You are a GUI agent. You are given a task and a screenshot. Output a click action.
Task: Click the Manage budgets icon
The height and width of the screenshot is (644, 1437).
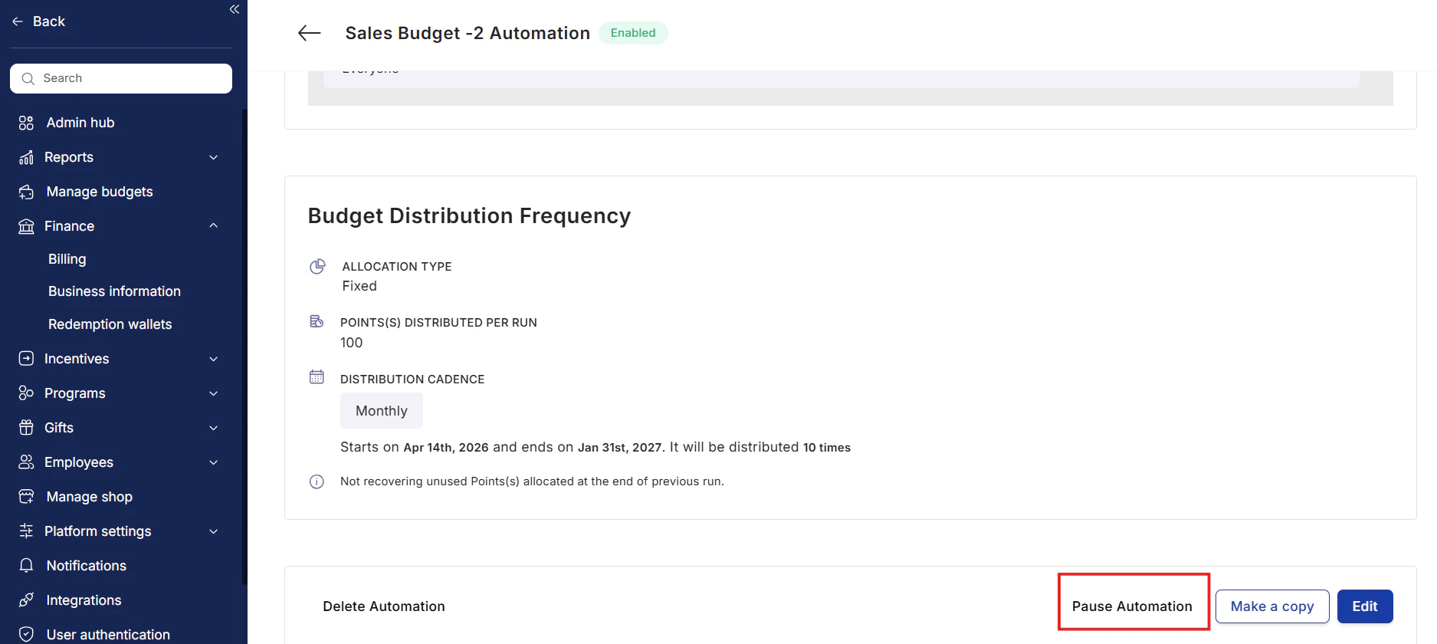(x=26, y=192)
